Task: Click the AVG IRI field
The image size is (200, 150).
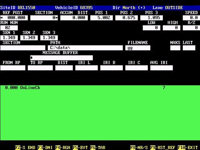Action: click(x=162, y=68)
